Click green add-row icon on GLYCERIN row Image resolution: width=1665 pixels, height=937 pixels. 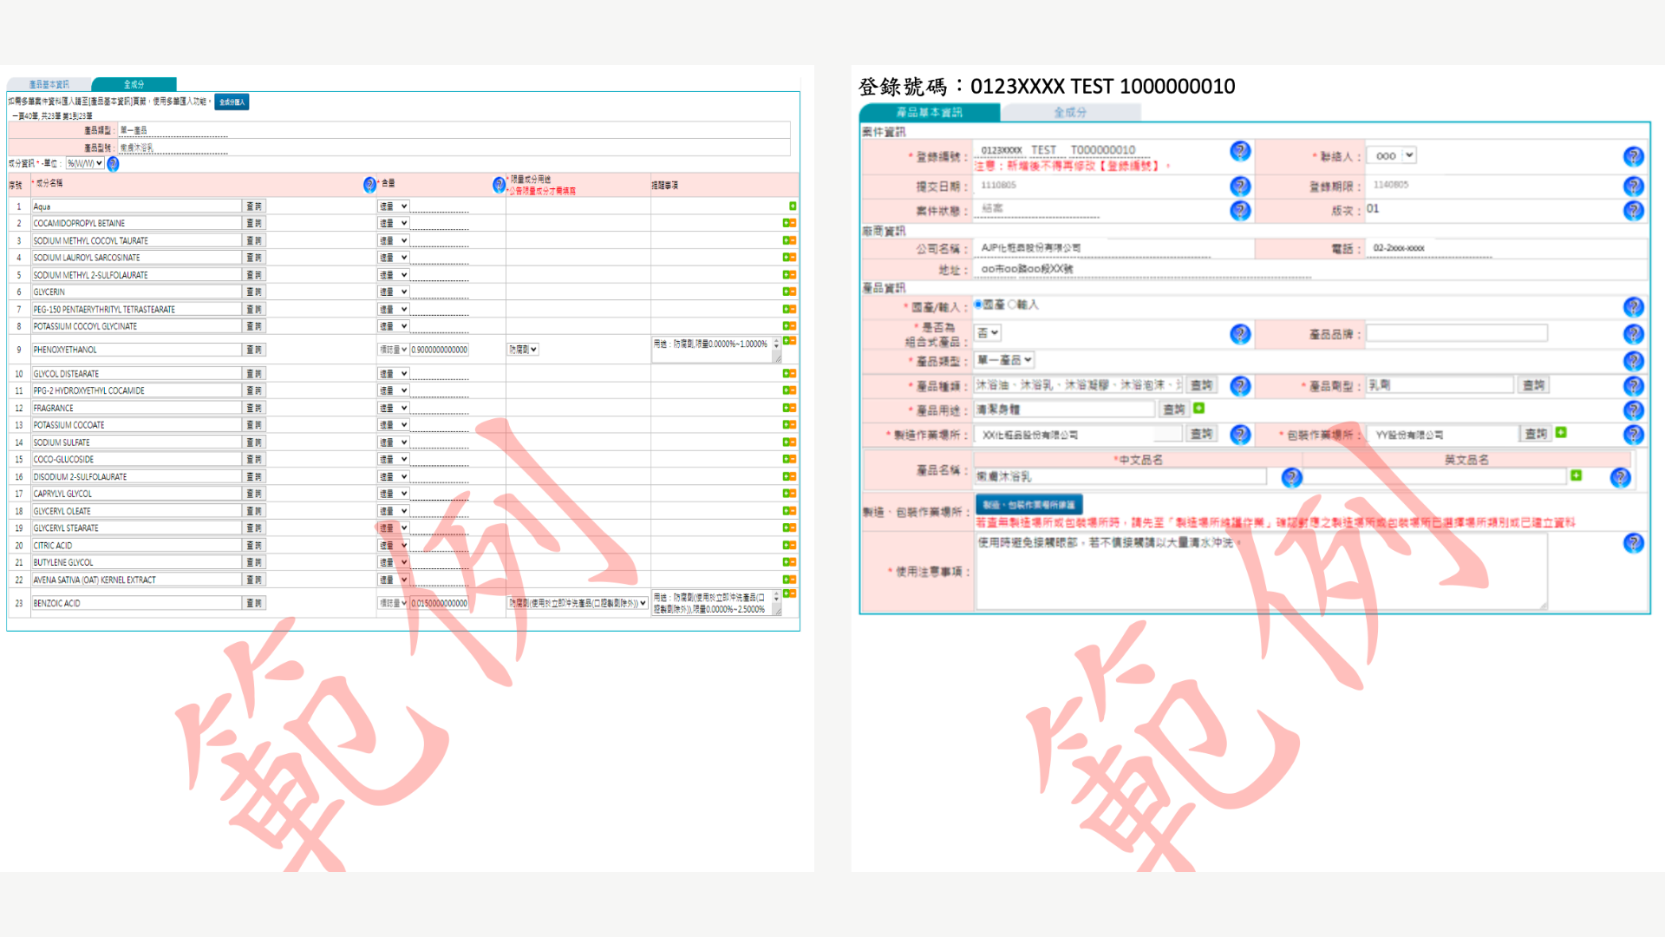pyautogui.click(x=786, y=292)
